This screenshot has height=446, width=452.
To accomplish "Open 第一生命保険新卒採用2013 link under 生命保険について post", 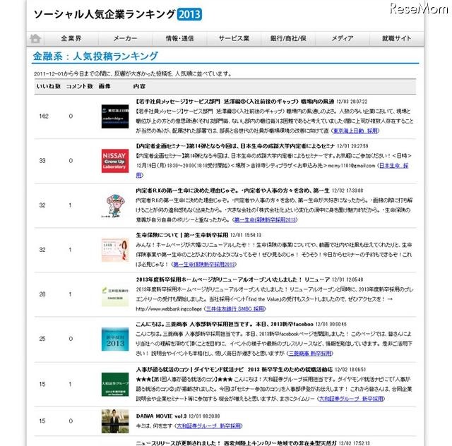I will point(204,264).
